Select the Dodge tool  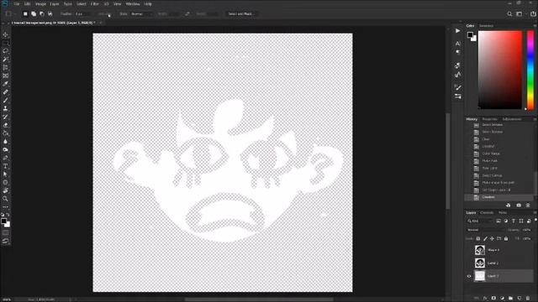pos(6,149)
